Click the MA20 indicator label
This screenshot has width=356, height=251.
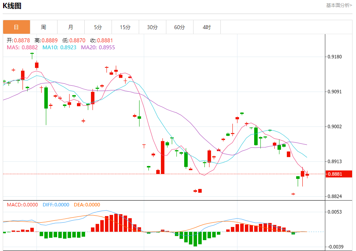coord(98,47)
